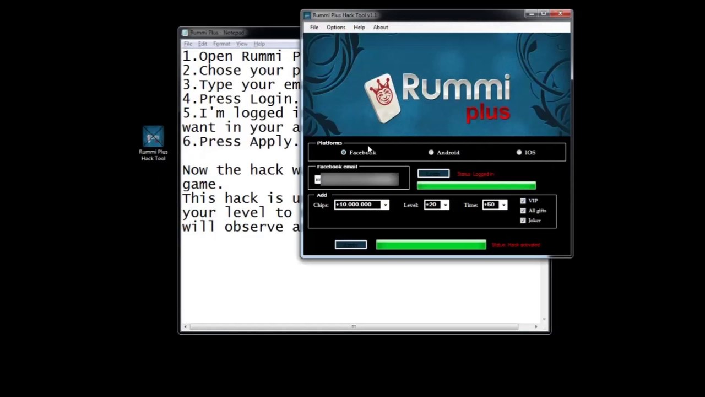
Task: Click the Login button
Action: pos(433,174)
